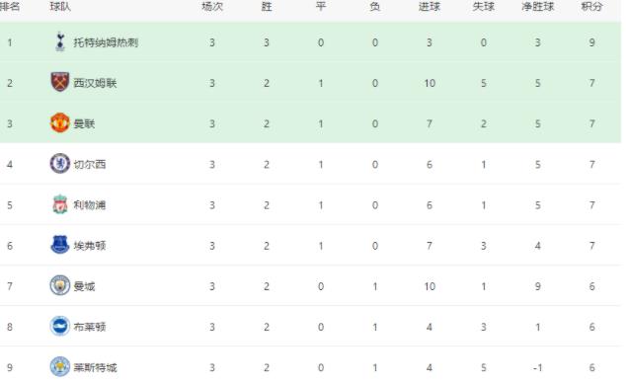Sort table by 进球 column header

(429, 6)
